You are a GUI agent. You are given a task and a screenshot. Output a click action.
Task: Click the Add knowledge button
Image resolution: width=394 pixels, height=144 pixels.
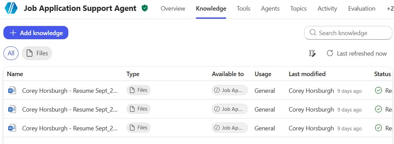[x=36, y=33]
